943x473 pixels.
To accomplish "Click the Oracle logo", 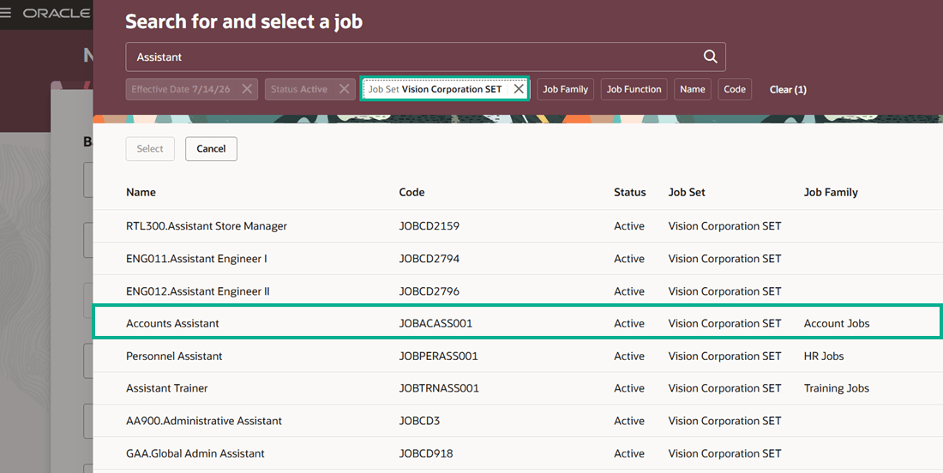I will 57,13.
